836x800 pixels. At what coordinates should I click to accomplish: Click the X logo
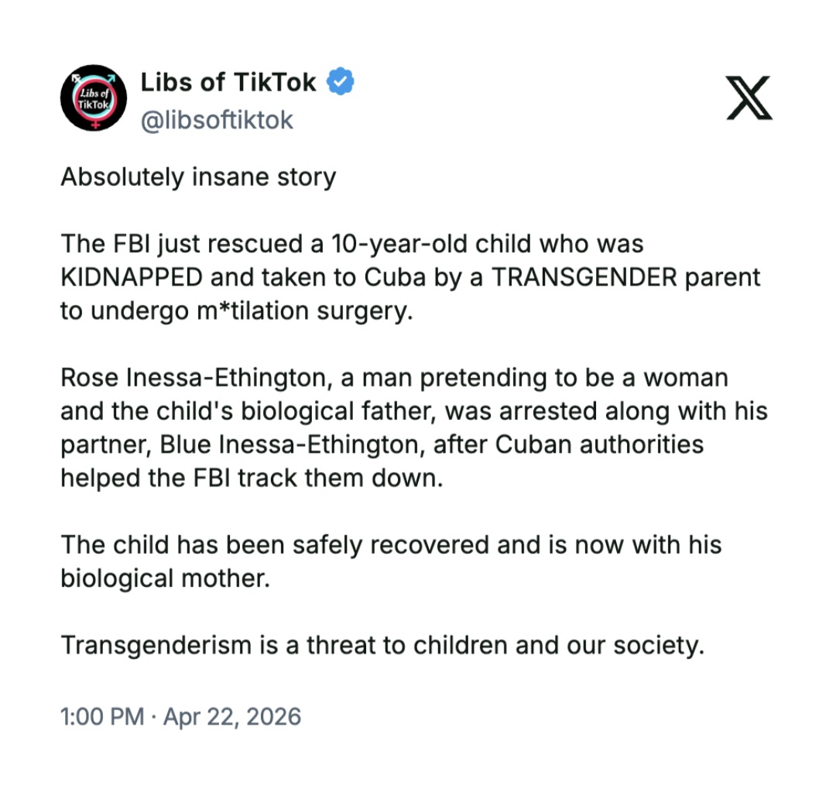click(x=749, y=98)
